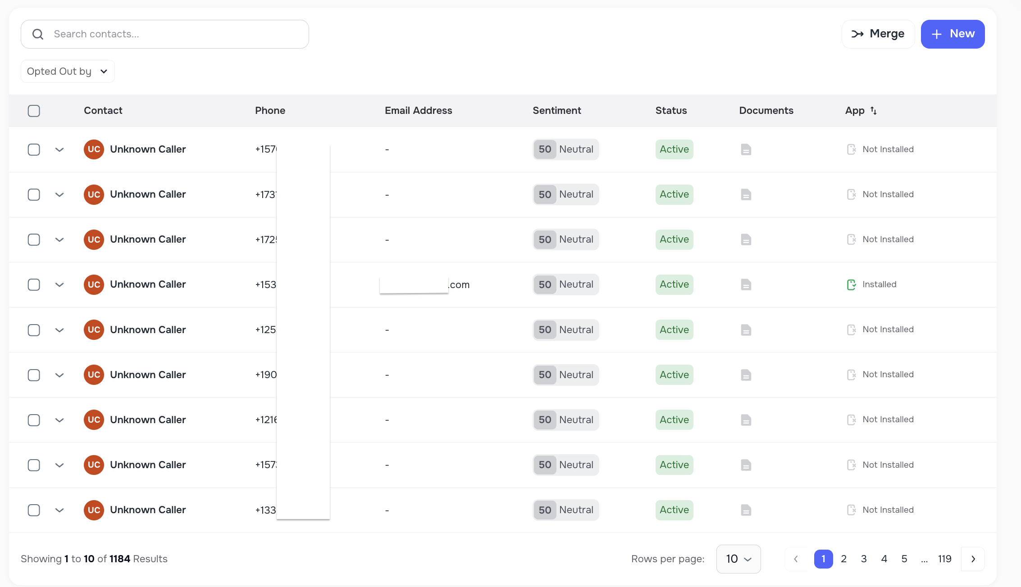
Task: Click the Not Installed app icon on second row
Action: 852,194
